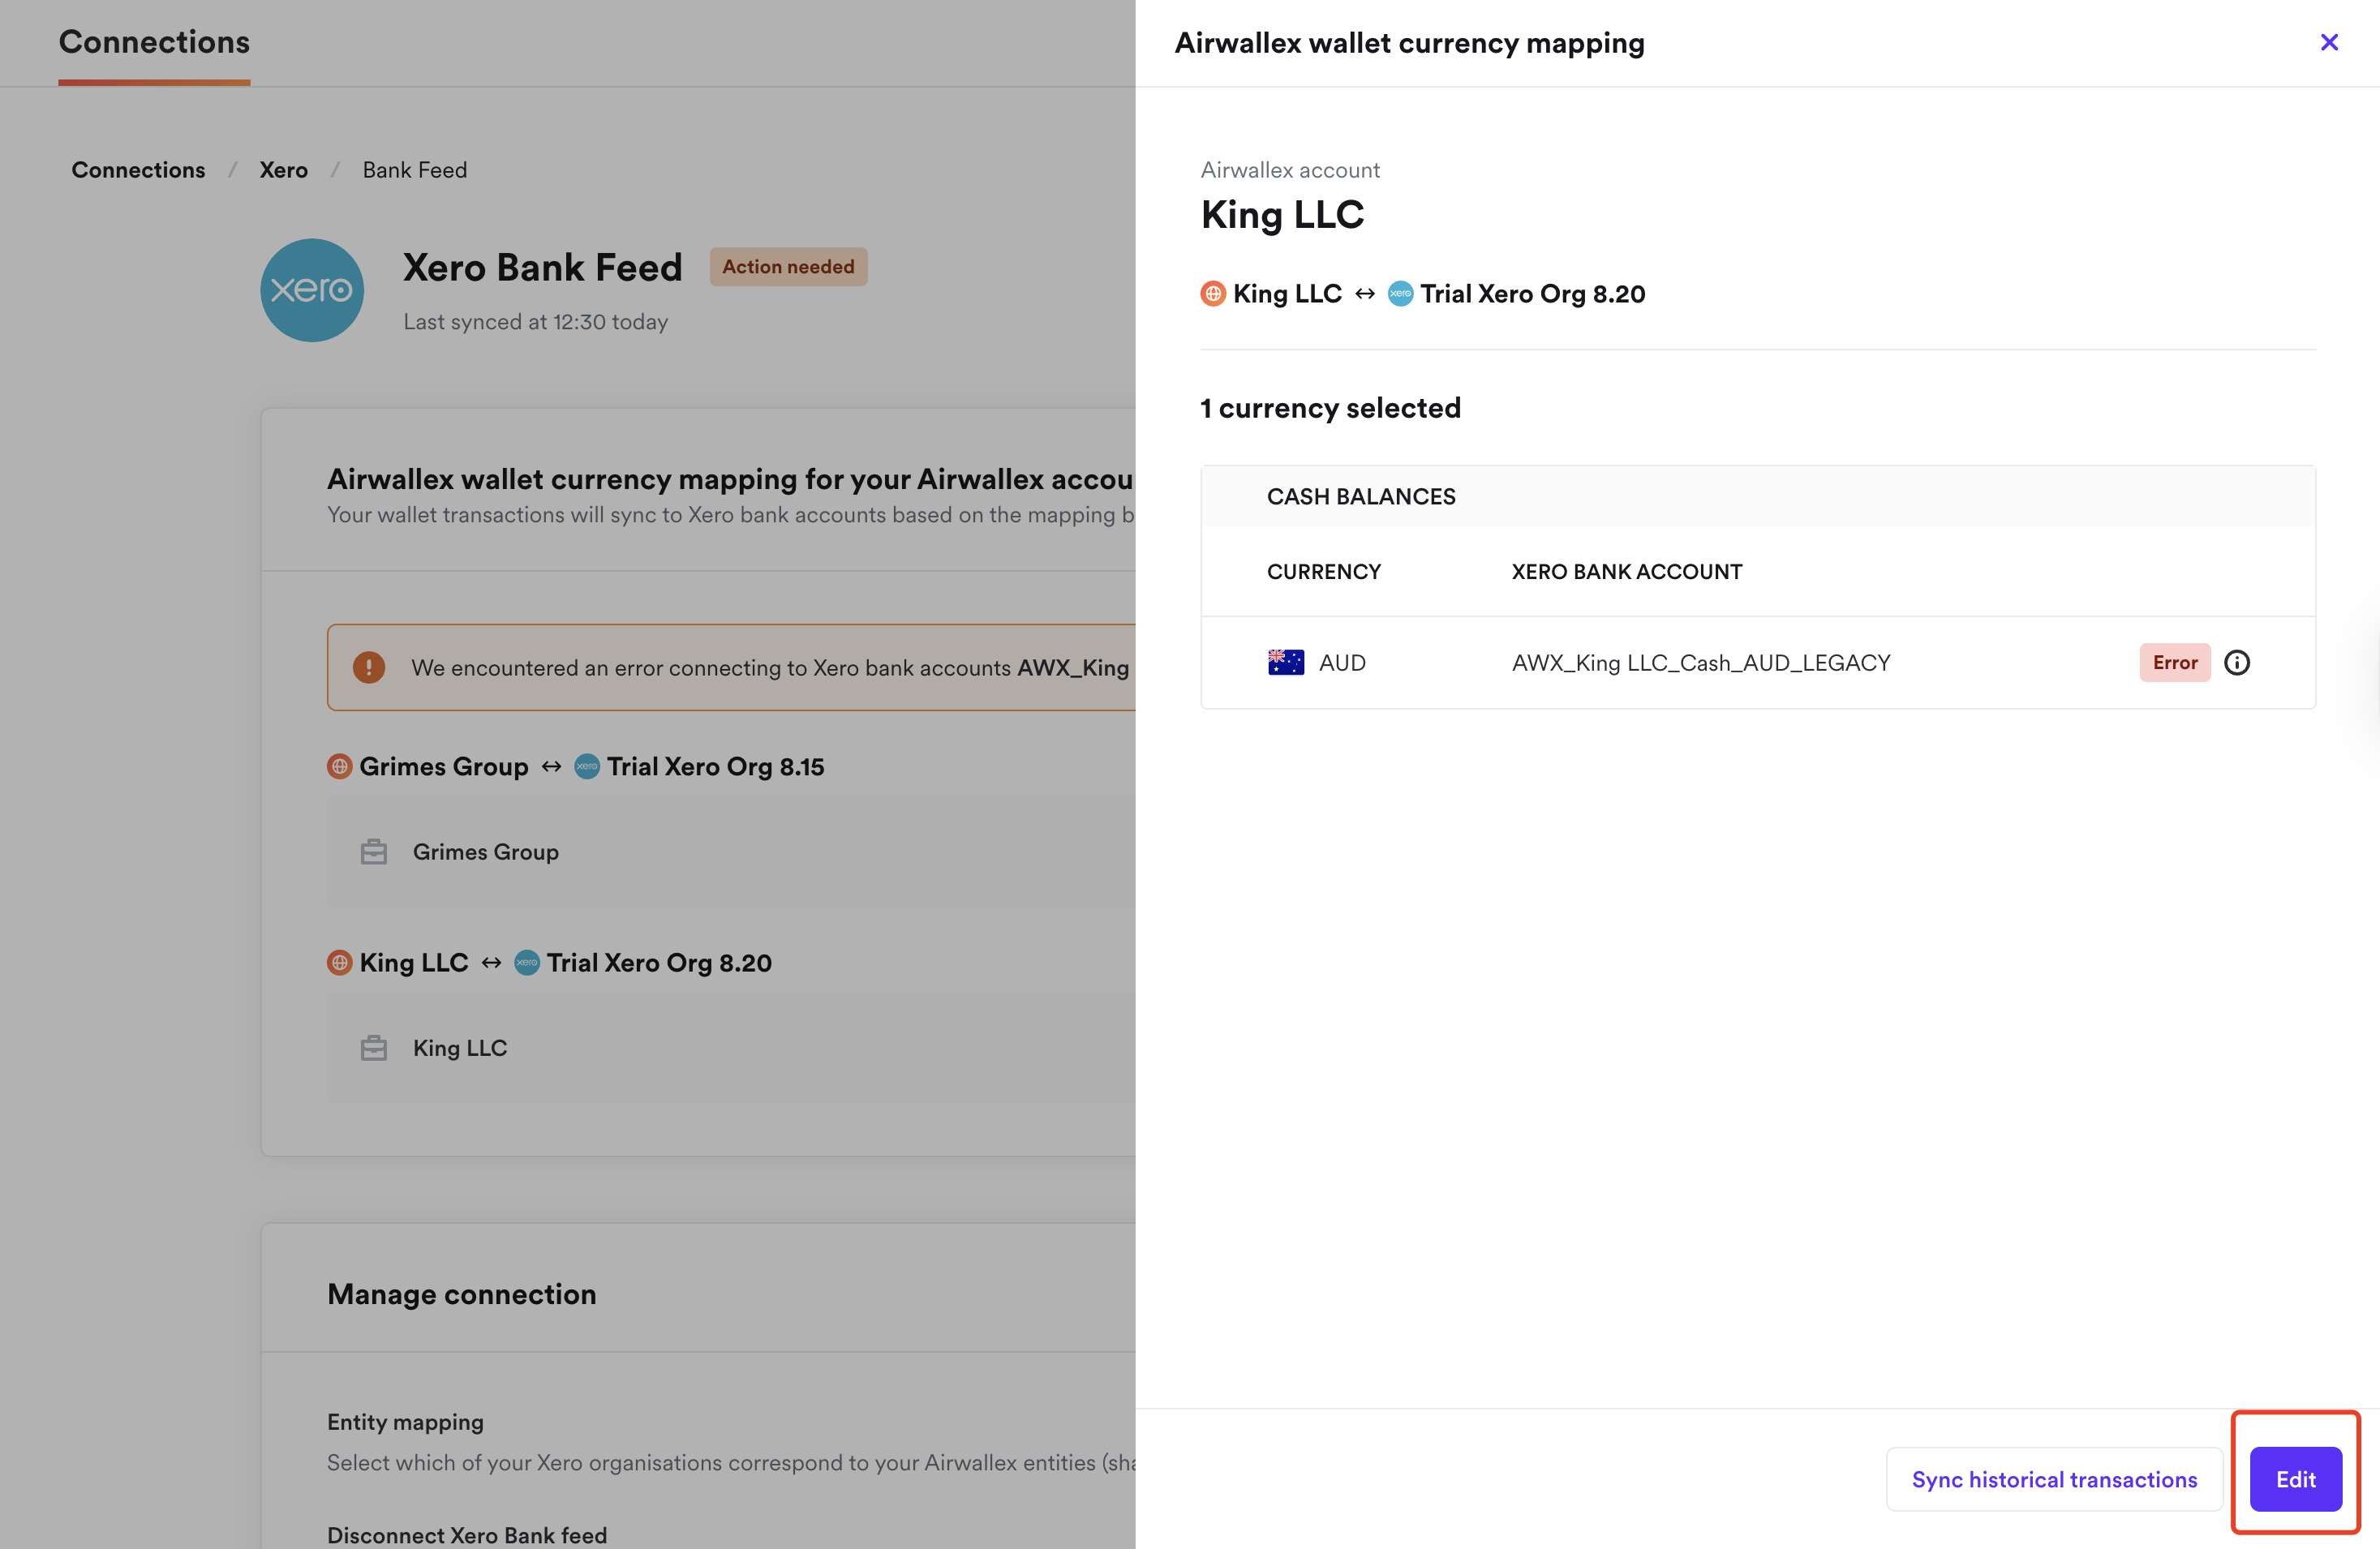Click the briefcase icon beside Grimes Group
Screen dimensions: 2380x1549
[x=374, y=852]
